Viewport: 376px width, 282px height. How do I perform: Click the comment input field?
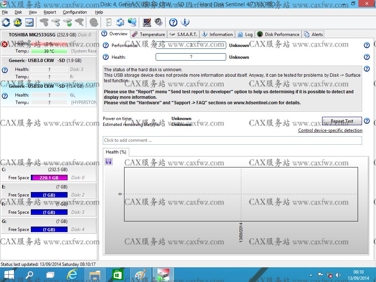click(232, 140)
